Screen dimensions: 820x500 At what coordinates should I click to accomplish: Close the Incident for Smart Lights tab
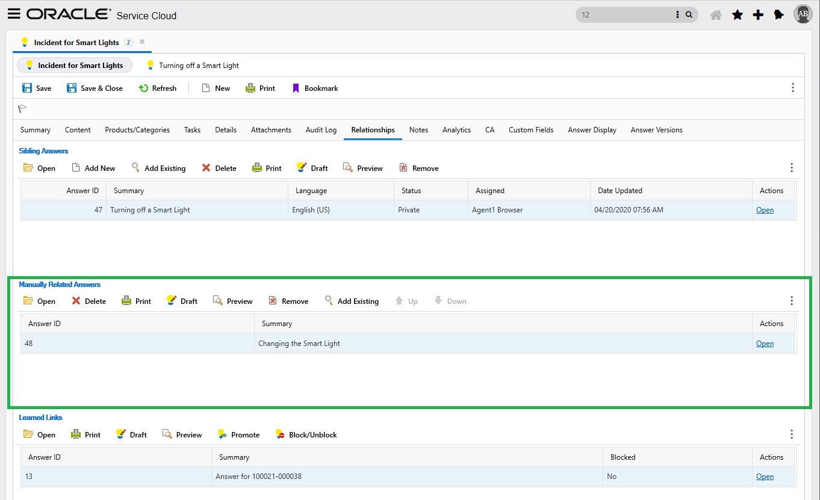[x=142, y=42]
